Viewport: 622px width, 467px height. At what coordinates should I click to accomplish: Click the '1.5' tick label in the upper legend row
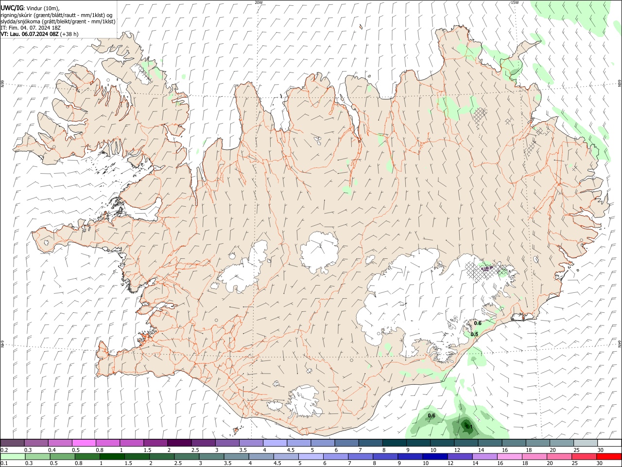(x=147, y=450)
